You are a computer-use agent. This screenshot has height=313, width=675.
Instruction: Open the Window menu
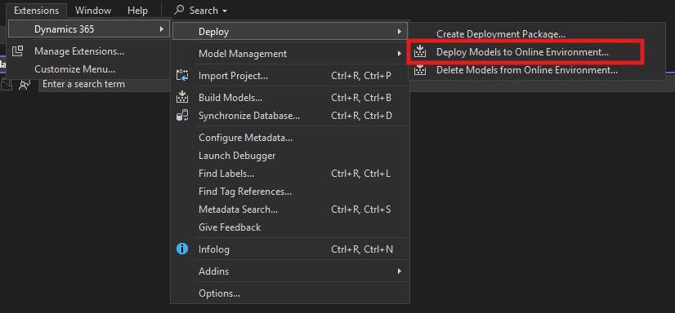[x=93, y=11]
